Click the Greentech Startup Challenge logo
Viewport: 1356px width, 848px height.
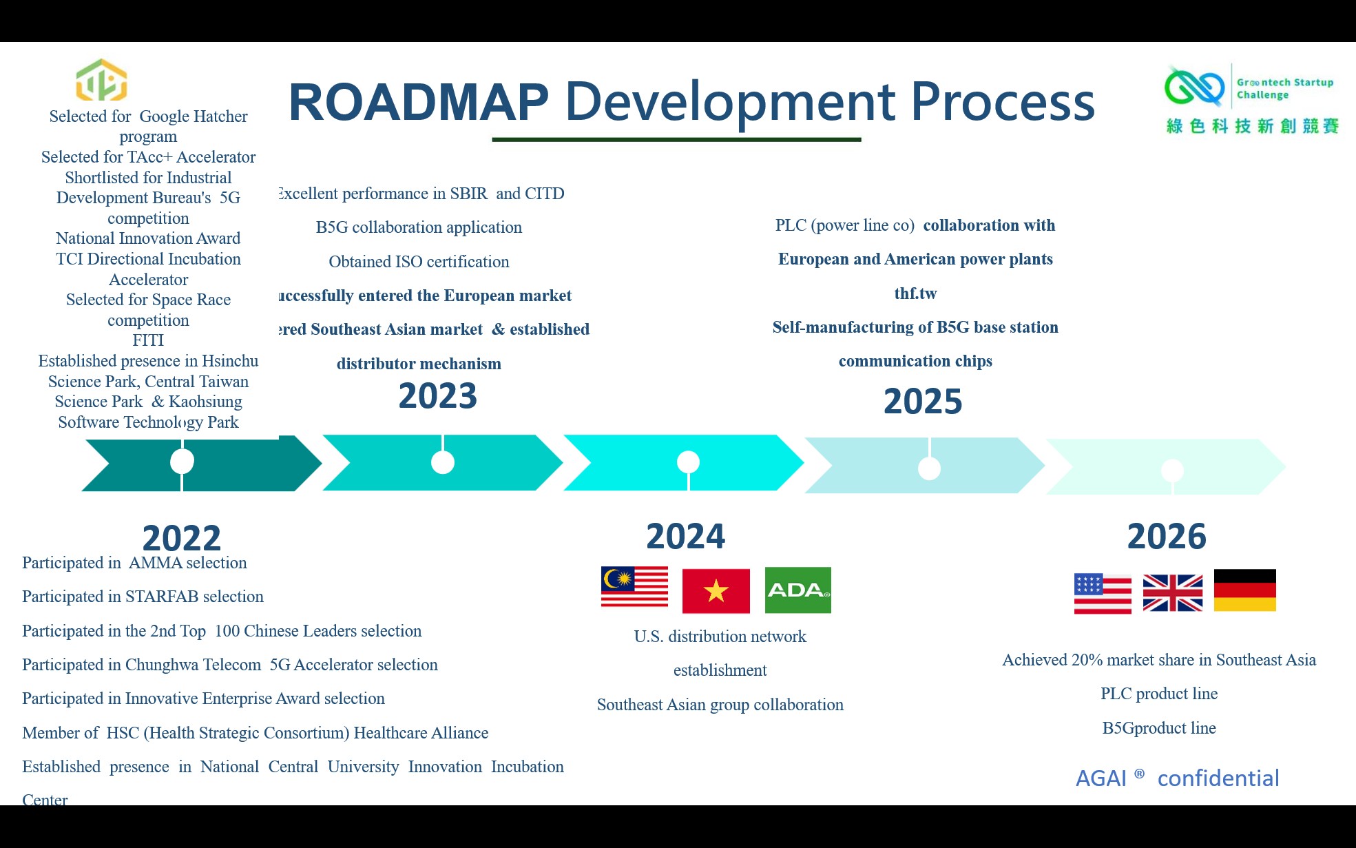(1251, 98)
